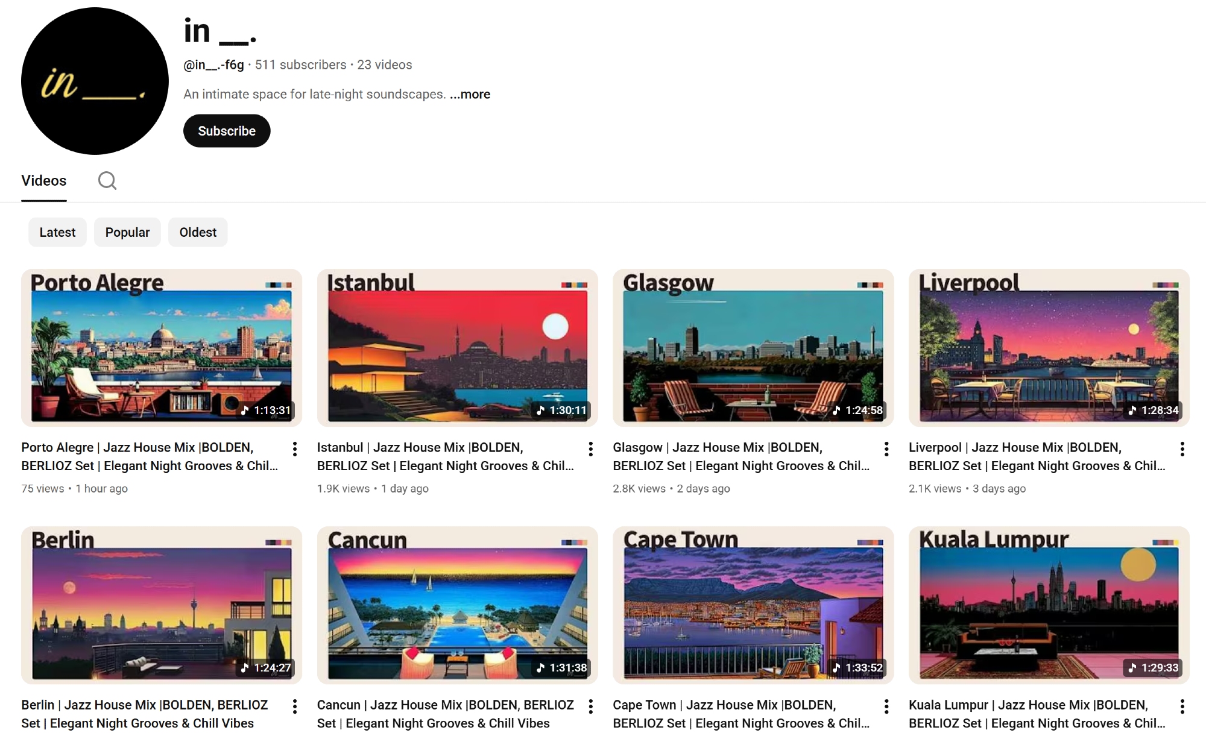Select the Latest sort chip

tap(57, 232)
